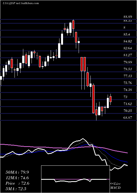The height and width of the screenshot is (193, 137).
Task: Click the 88.89 price axis label
Action: (127, 17)
